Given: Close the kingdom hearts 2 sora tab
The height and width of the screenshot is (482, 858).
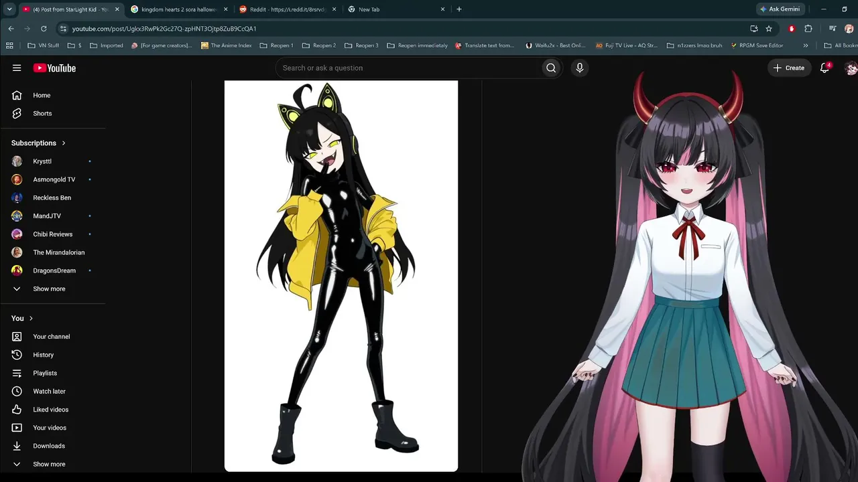Looking at the screenshot, I should 225,9.
